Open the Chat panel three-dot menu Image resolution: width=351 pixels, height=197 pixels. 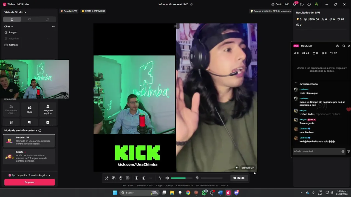coord(53,27)
